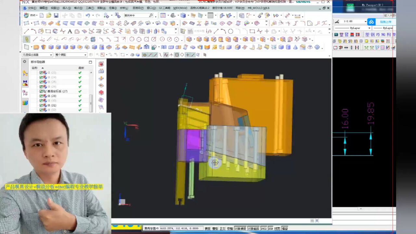Toggle 正交 ortho in CAD status bar
The image size is (416, 234).
(222, 228)
